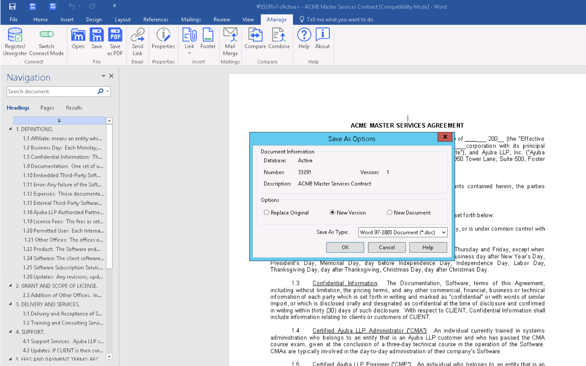Screen dimensions: 586x366
Task: Click the About icon
Action: click(322, 35)
